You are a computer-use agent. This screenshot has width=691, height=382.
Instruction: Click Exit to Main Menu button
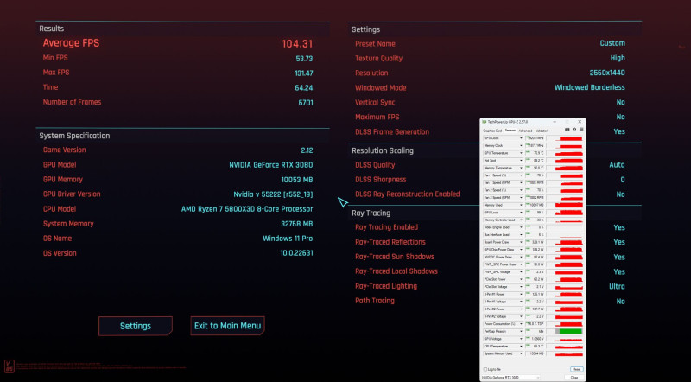click(227, 326)
